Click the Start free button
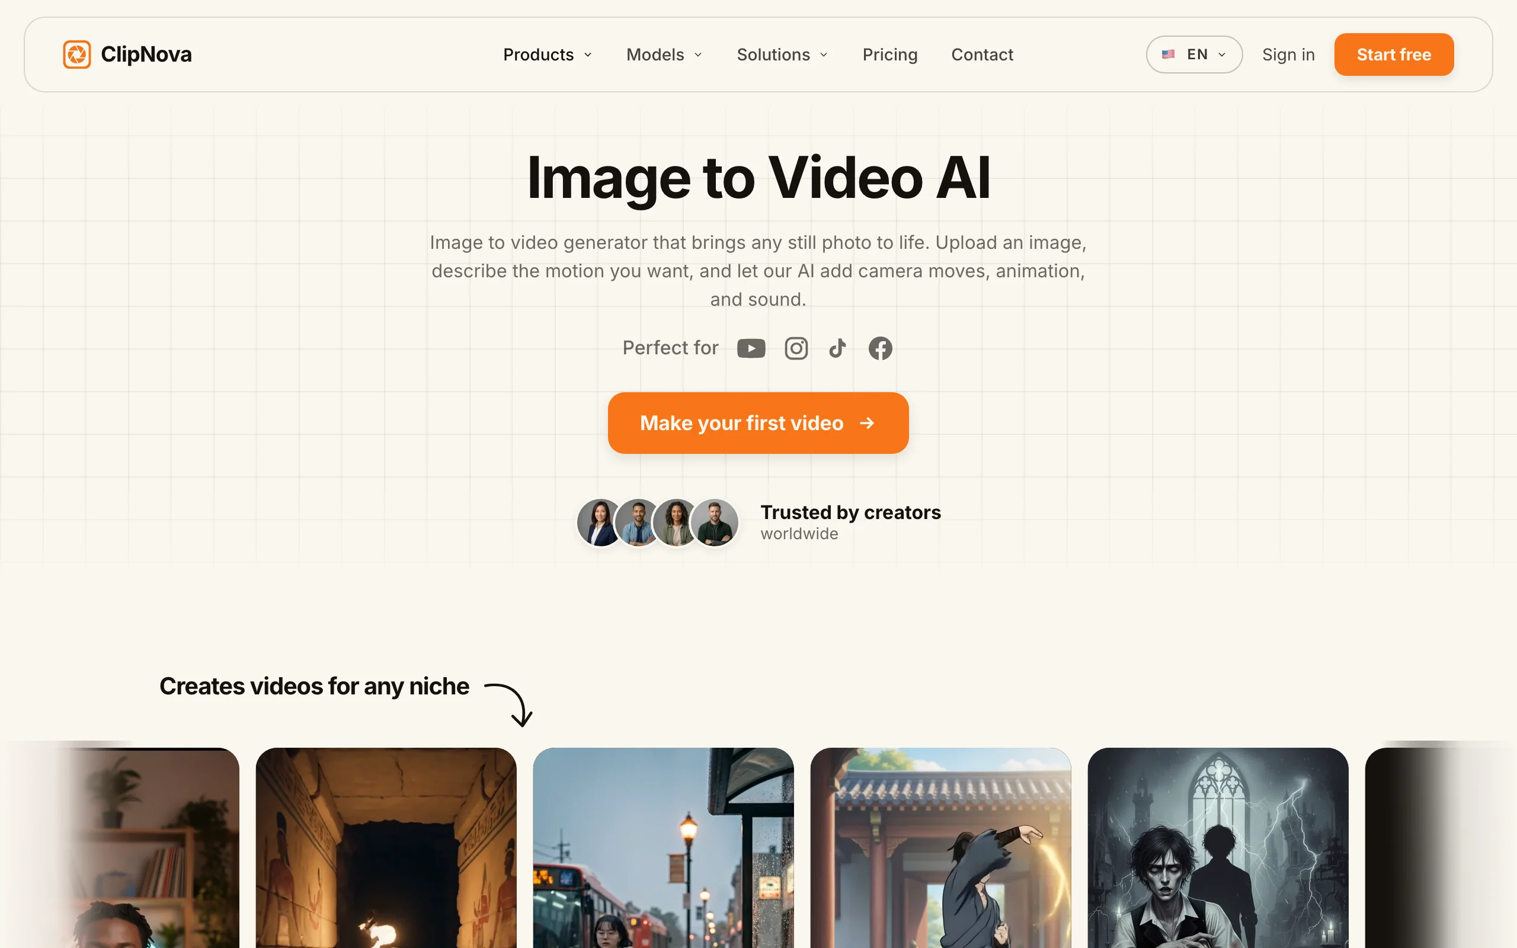This screenshot has width=1517, height=948. pos(1394,55)
